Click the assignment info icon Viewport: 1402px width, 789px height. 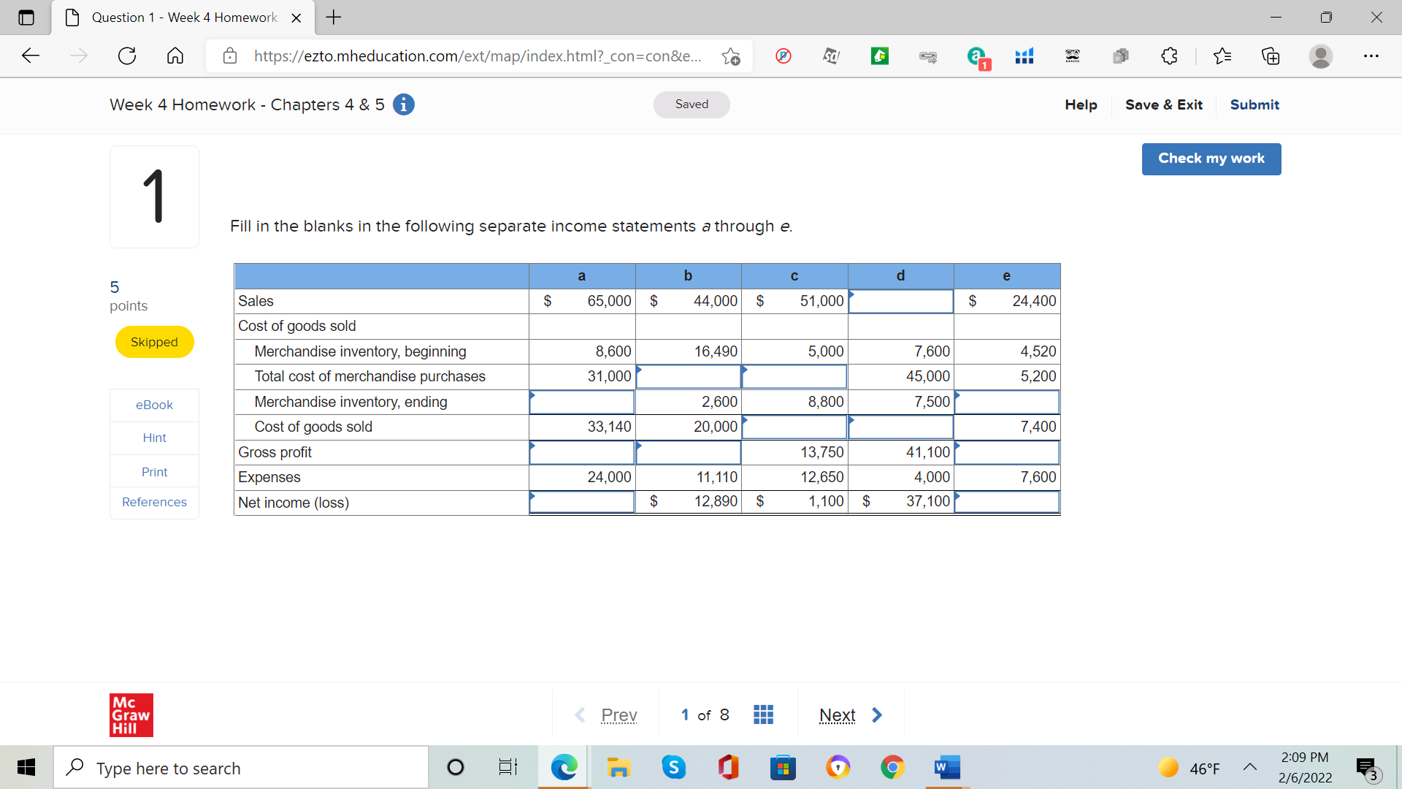404,104
